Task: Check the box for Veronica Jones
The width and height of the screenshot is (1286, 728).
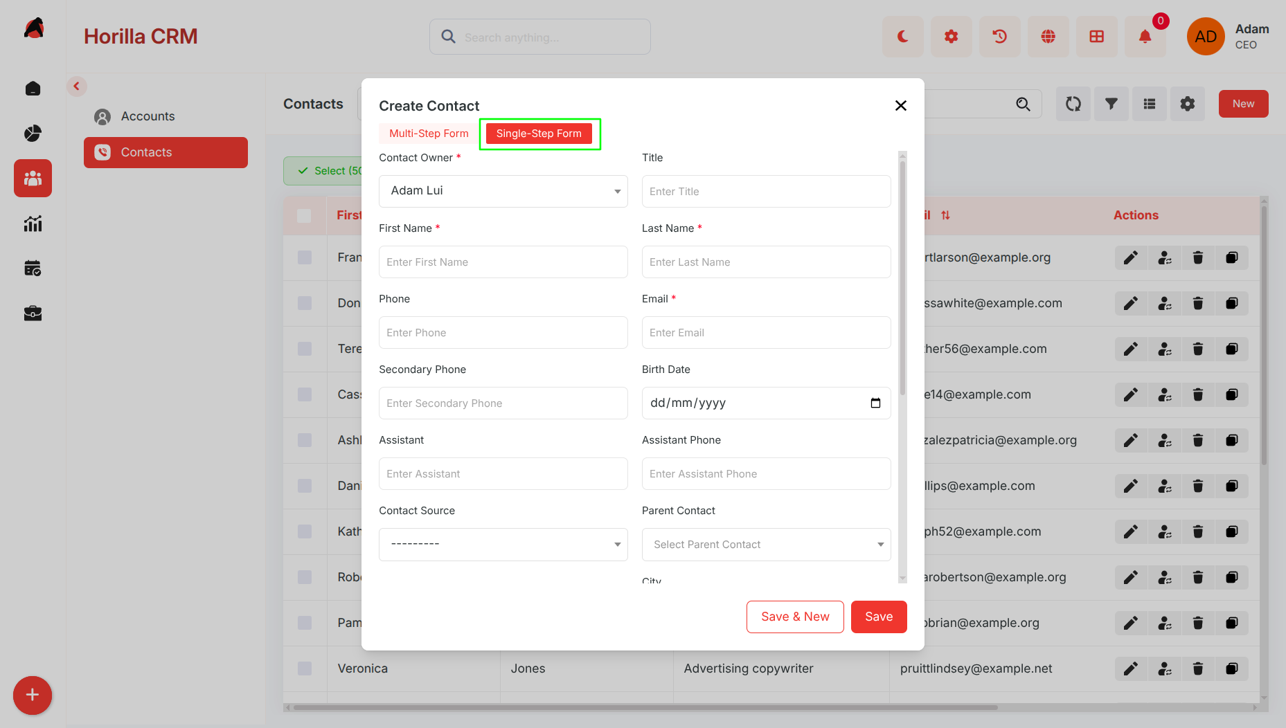Action: pos(304,668)
